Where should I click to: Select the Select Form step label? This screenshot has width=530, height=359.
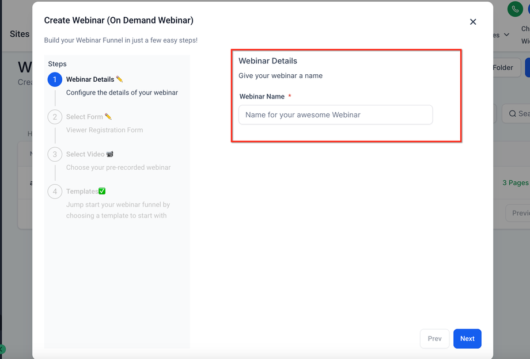point(85,117)
